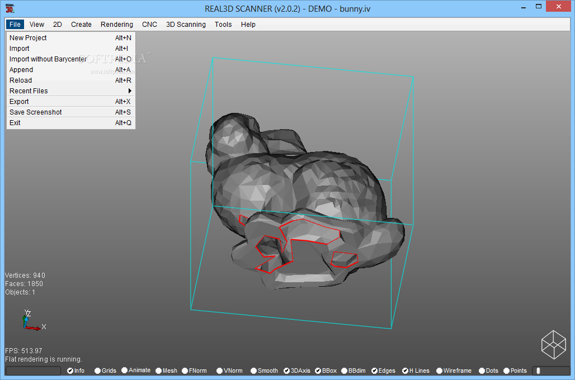Click the slider handle at bottom right
This screenshot has height=380, width=575.
tap(538, 371)
